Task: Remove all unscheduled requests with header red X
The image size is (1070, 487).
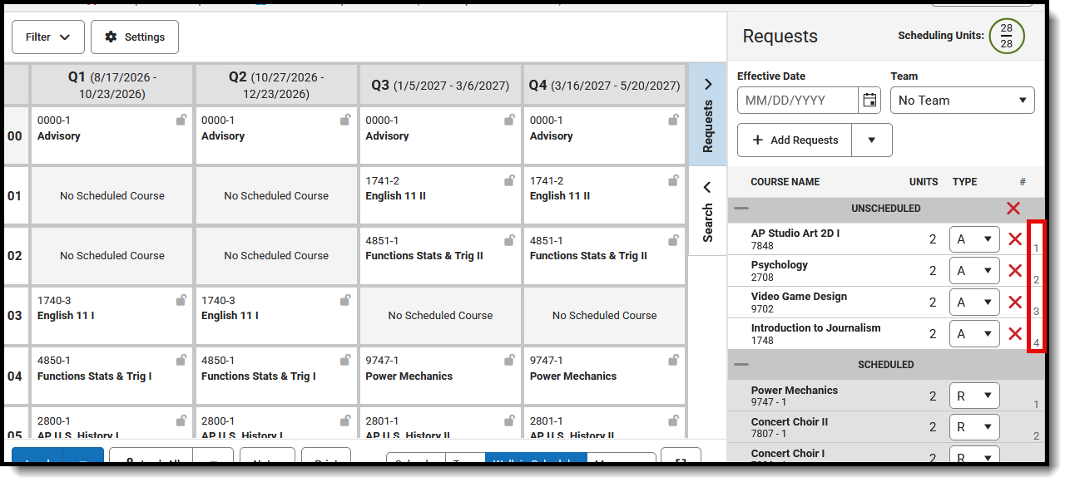Action: 1013,209
